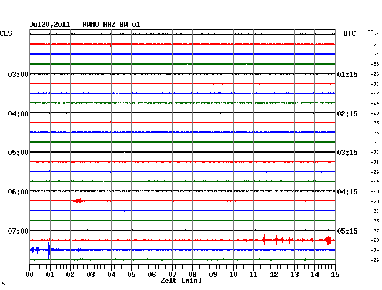Select minute tick label 03
This screenshot has width=382, height=290.
(91, 275)
